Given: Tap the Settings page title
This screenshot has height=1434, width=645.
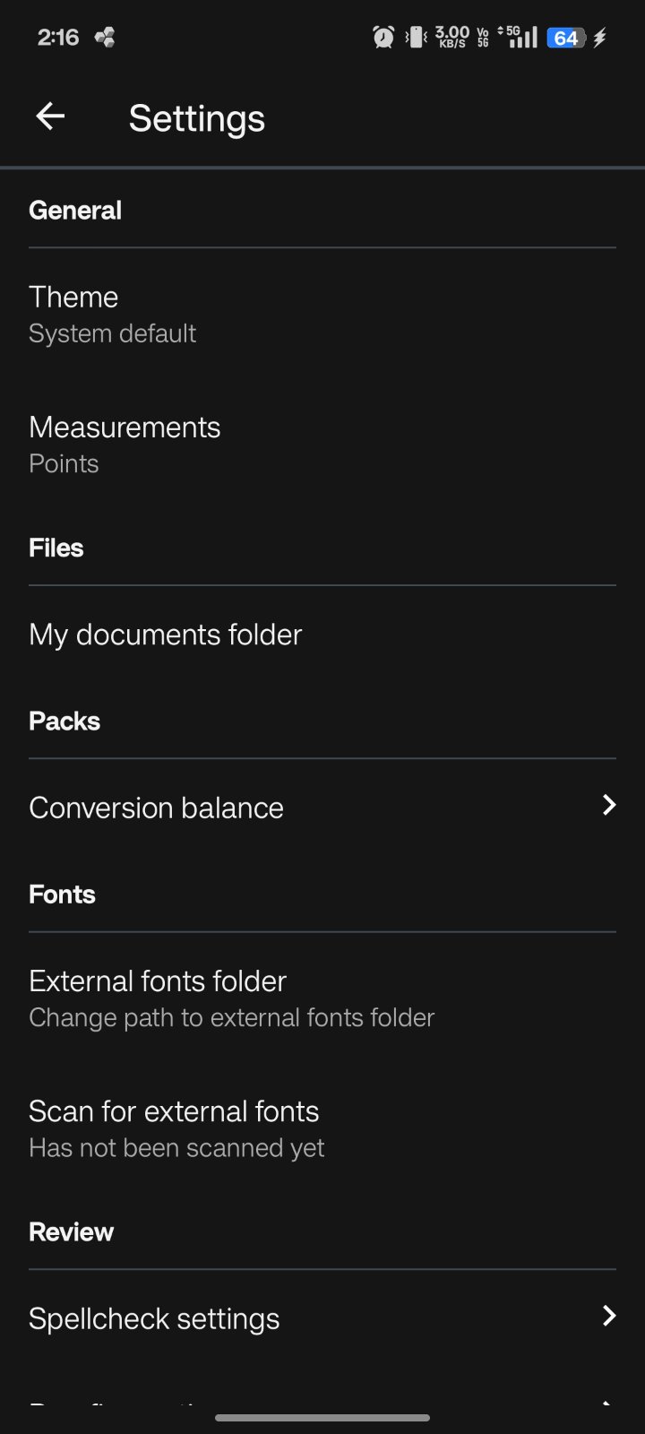Looking at the screenshot, I should tap(197, 118).
